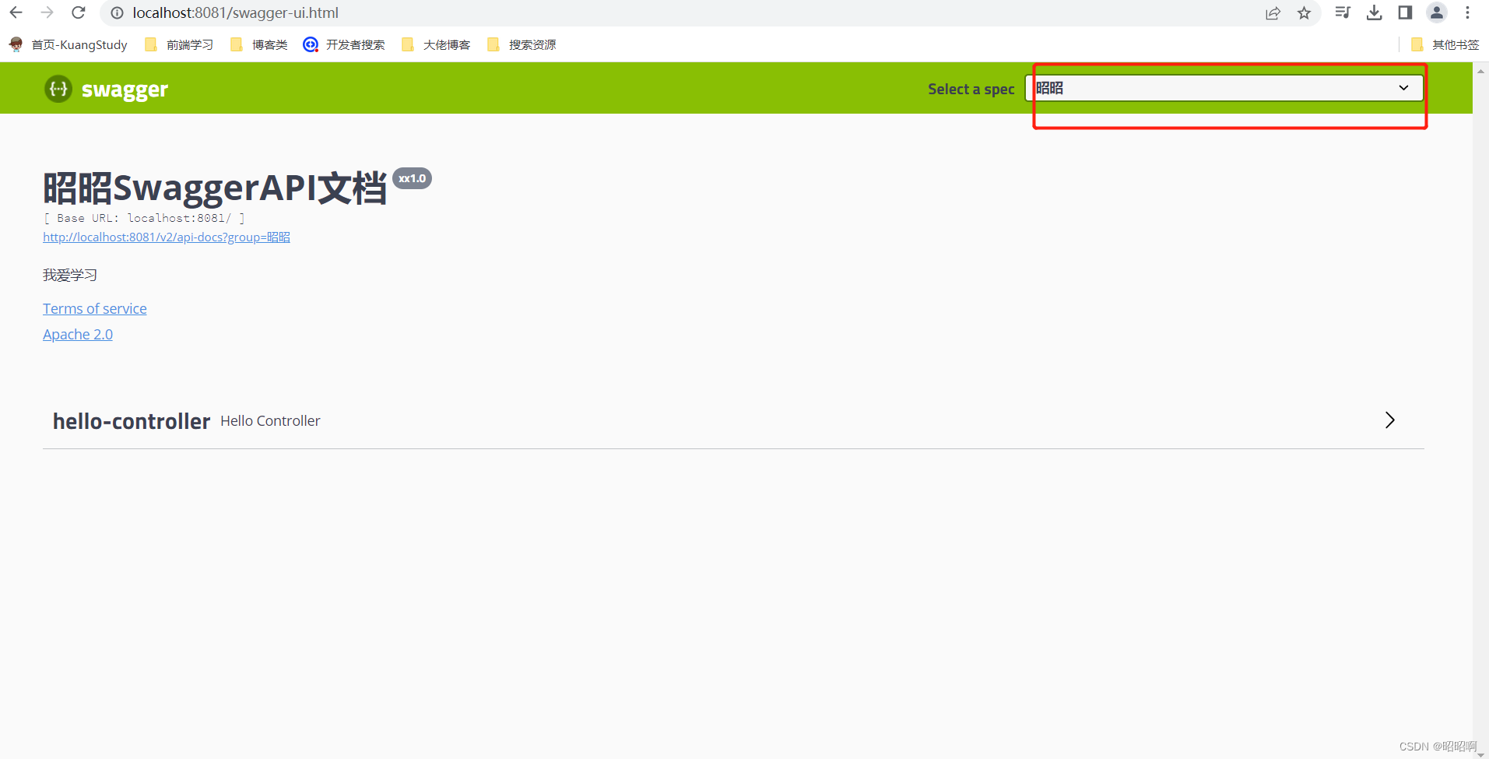Click the downloads icon in the toolbar
The height and width of the screenshot is (759, 1489).
coord(1374,13)
